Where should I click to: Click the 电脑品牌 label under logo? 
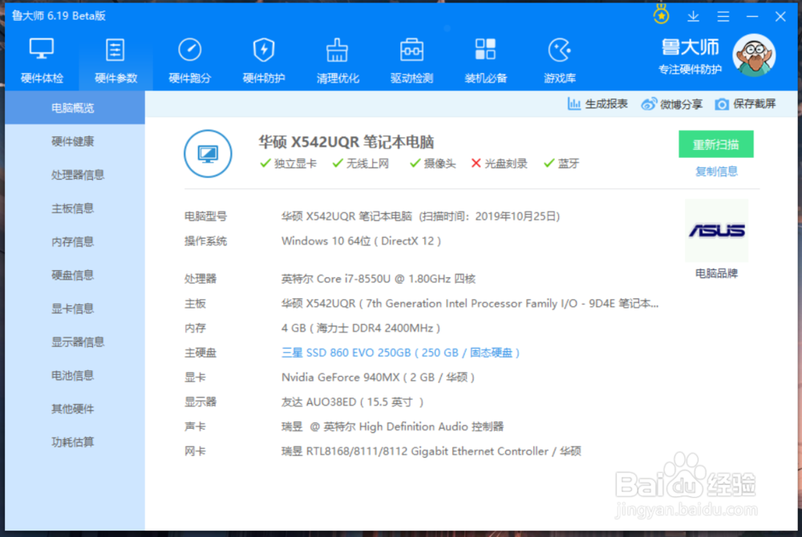pyautogui.click(x=716, y=273)
